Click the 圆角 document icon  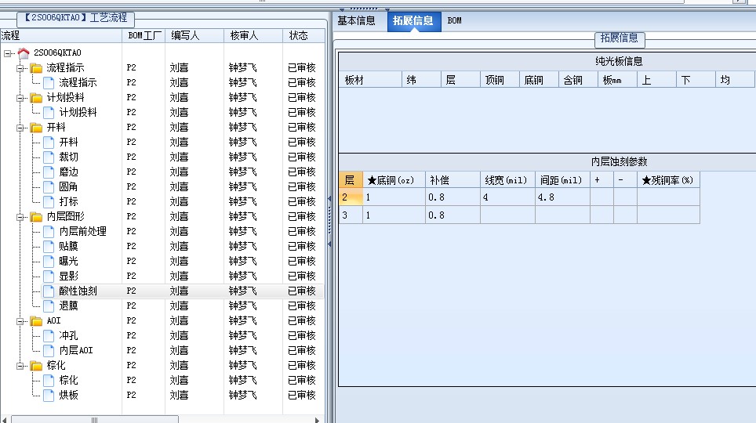click(x=49, y=187)
